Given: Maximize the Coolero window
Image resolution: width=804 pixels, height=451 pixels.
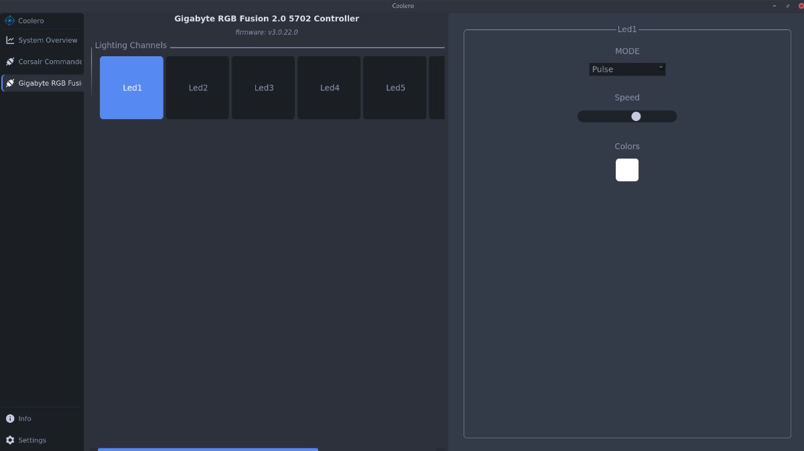Looking at the screenshot, I should [x=788, y=5].
